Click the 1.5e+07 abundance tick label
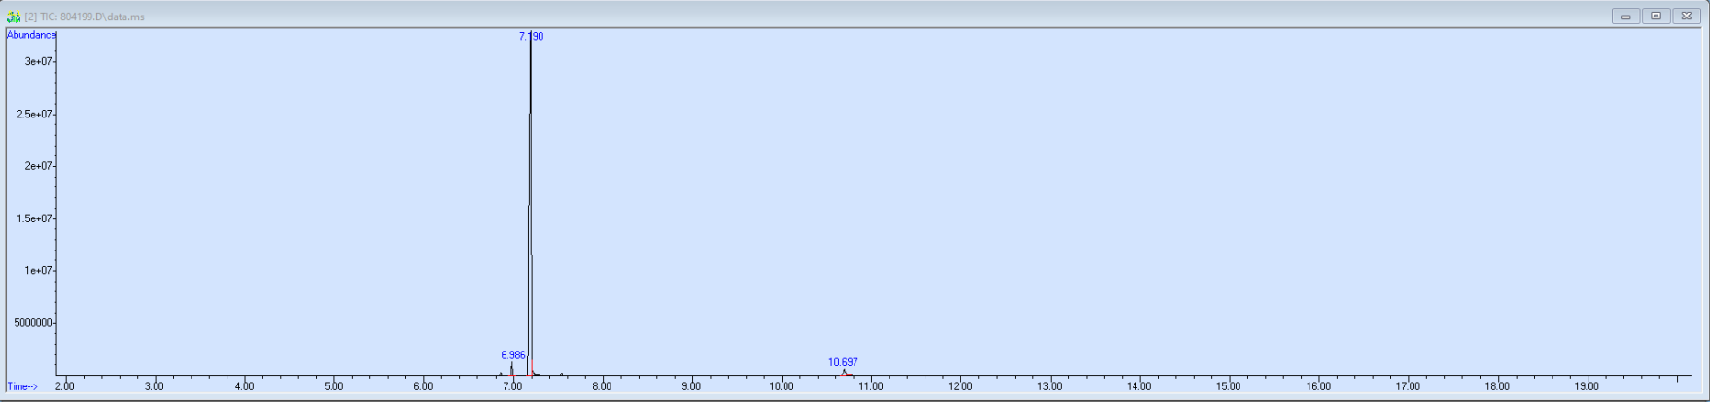Image resolution: width=1710 pixels, height=402 pixels. click(35, 218)
